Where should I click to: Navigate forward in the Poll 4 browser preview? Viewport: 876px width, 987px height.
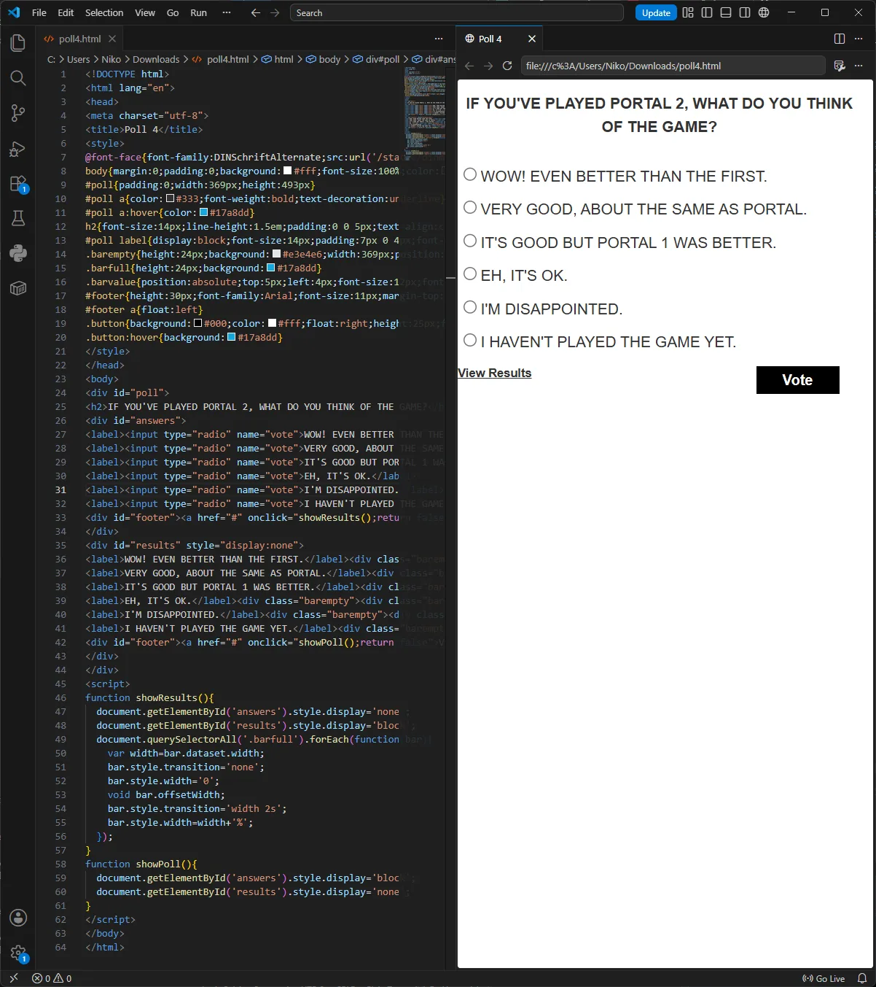click(x=488, y=66)
